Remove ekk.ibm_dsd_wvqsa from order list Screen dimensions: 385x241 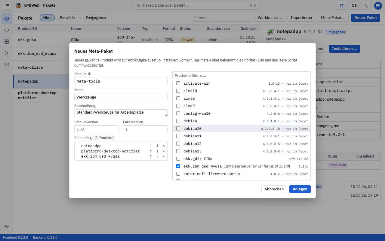pos(164,156)
